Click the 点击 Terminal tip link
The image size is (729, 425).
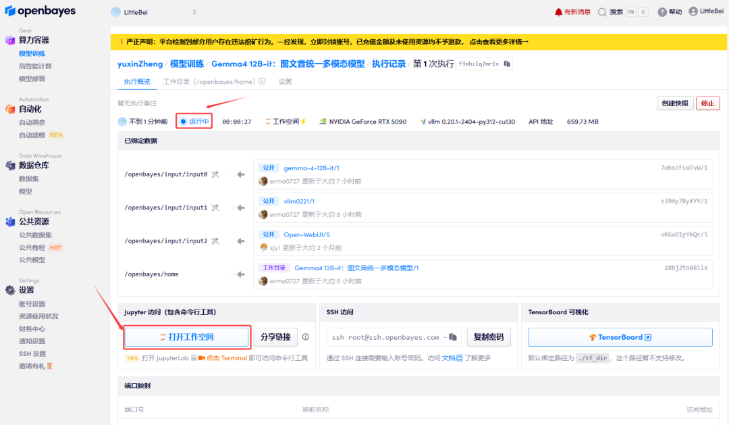[x=223, y=358]
